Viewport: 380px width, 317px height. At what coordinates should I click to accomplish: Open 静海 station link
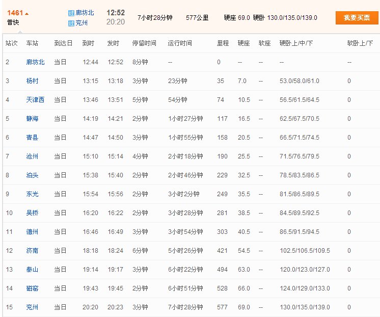[x=32, y=119]
